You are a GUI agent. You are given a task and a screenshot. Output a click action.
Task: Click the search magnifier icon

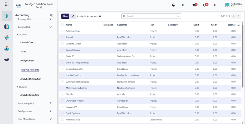coord(124,16)
